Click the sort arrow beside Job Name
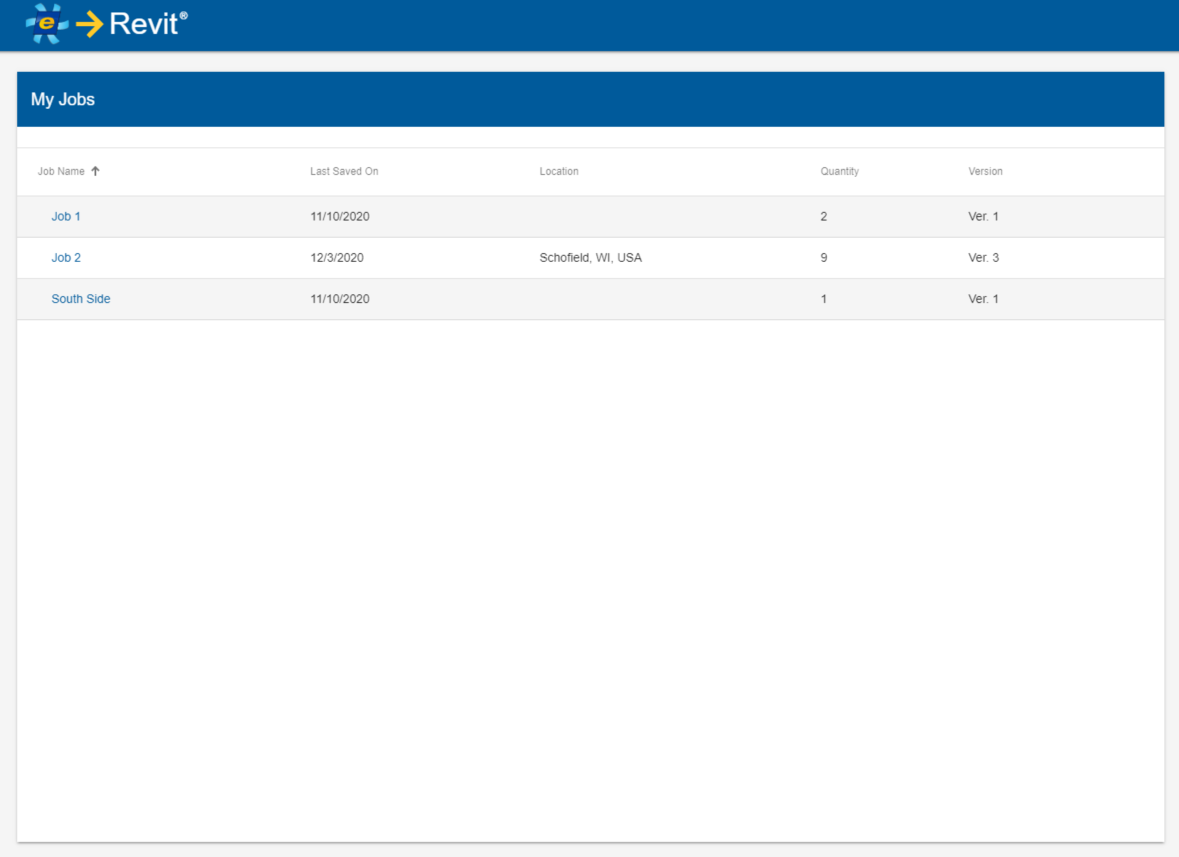Screen dimensions: 1179x857 (95, 171)
